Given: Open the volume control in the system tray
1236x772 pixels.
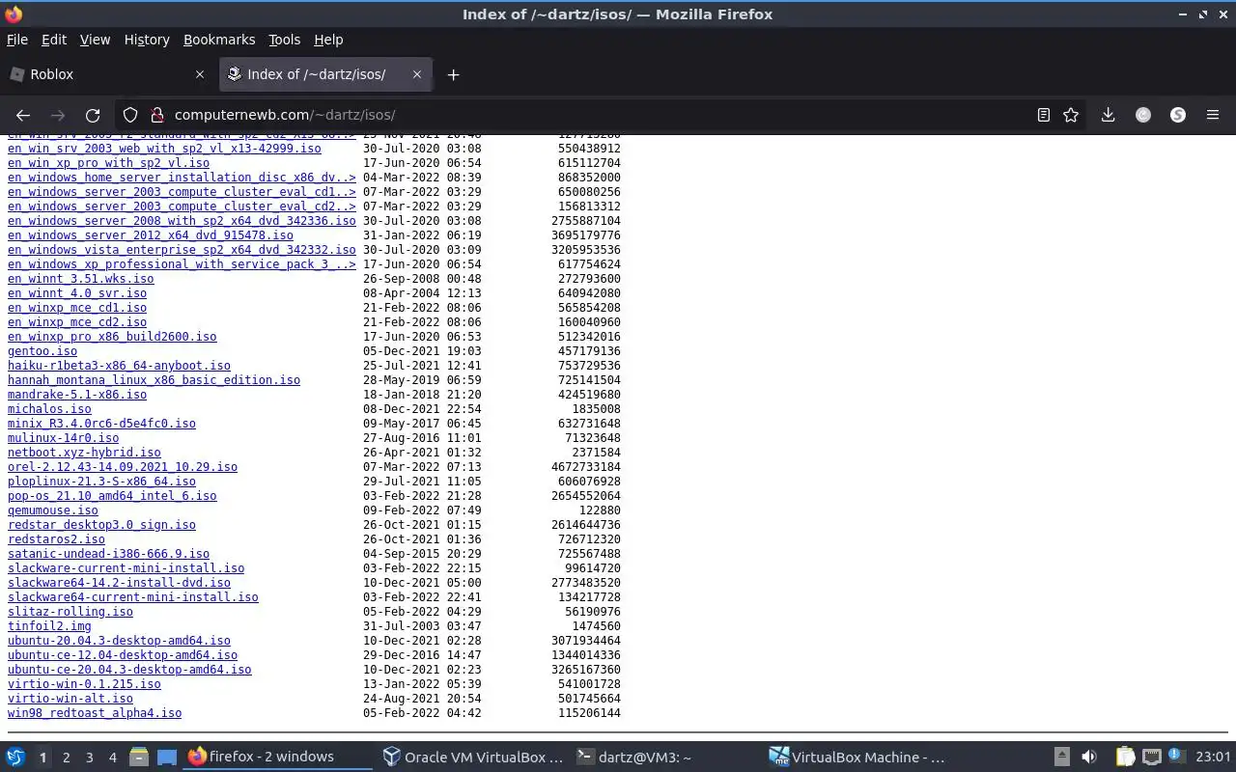Looking at the screenshot, I should pyautogui.click(x=1089, y=757).
